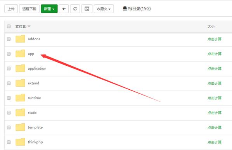Click the extend folder icon

pyautogui.click(x=20, y=83)
